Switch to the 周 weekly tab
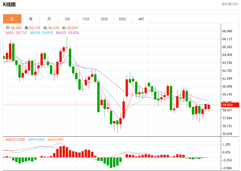 coord(30,19)
